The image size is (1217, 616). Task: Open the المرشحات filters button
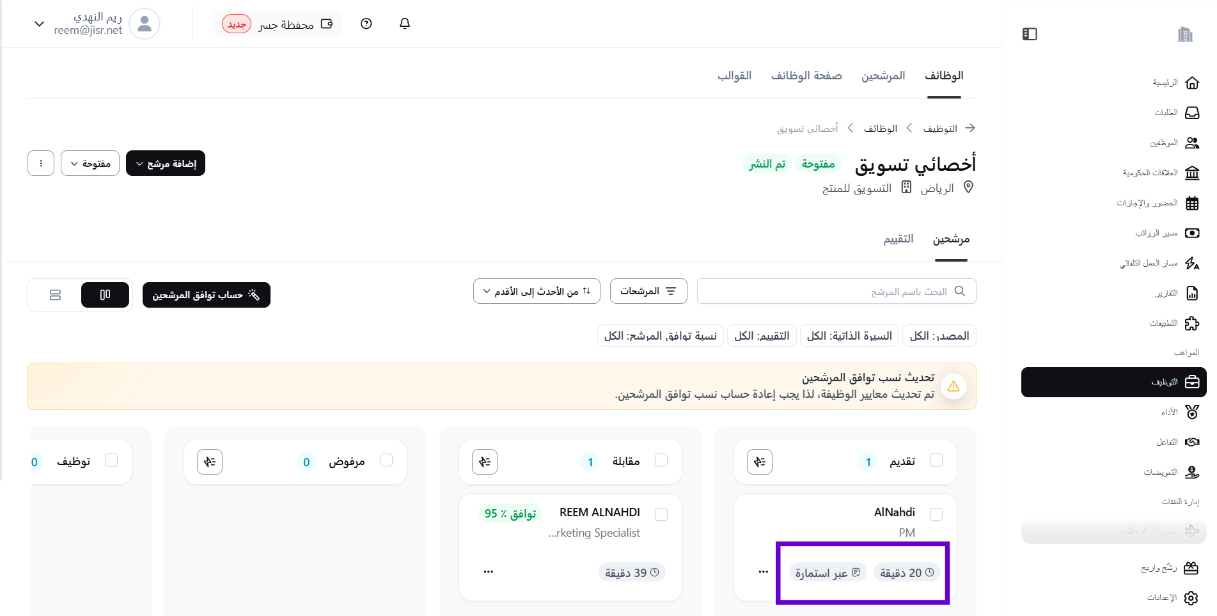[x=648, y=292]
